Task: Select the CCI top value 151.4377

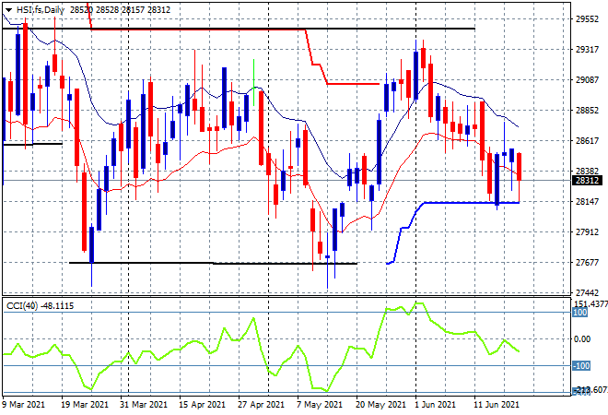Action: pyautogui.click(x=590, y=304)
